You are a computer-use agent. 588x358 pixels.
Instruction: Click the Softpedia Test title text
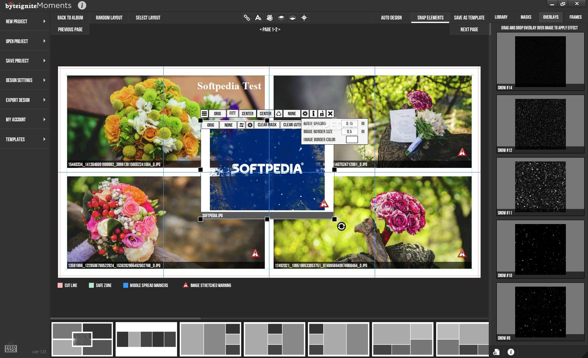(x=229, y=86)
